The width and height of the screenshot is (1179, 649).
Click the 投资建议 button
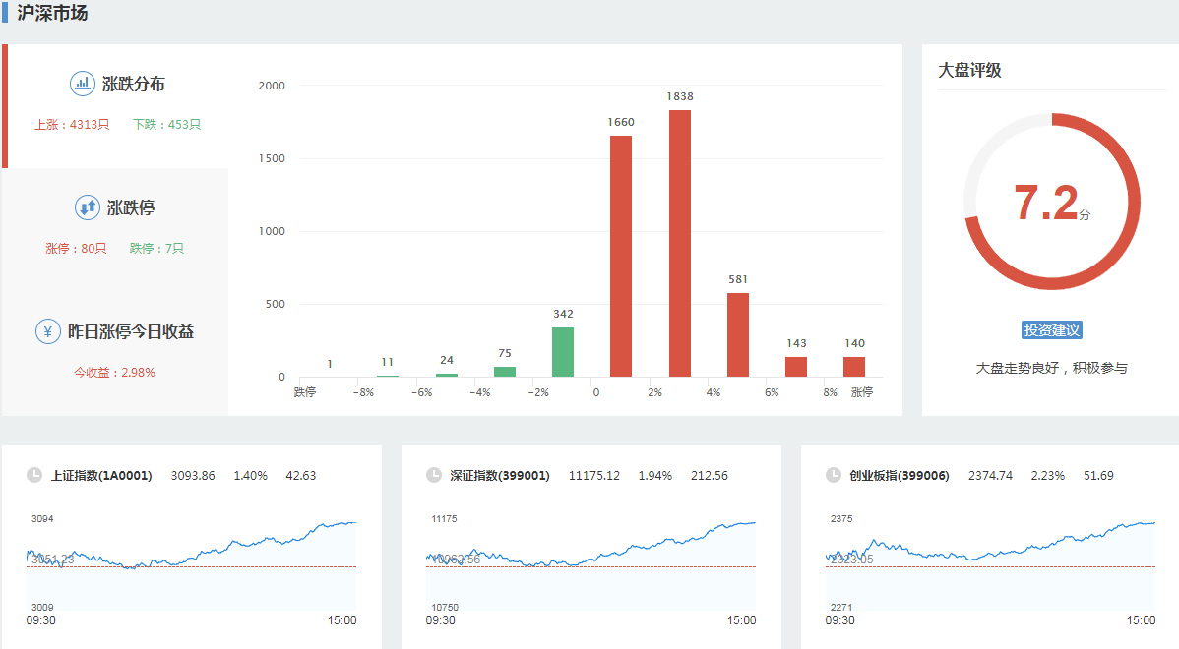pyautogui.click(x=1051, y=330)
